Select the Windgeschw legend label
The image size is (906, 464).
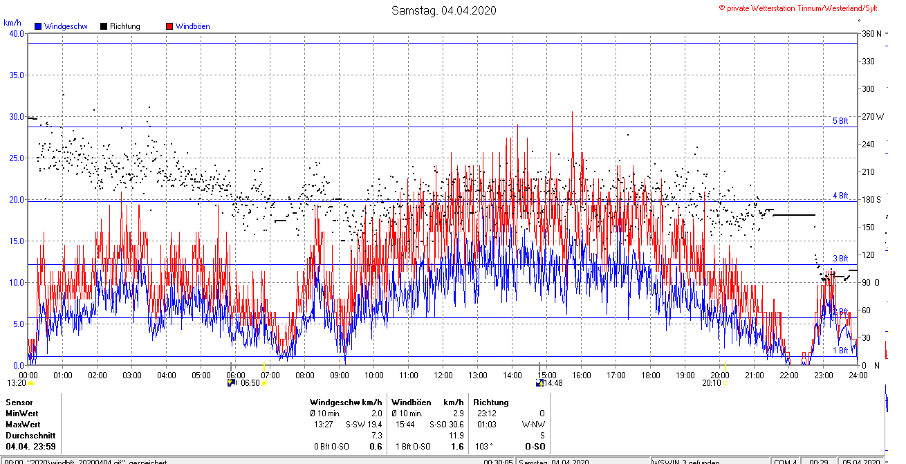[66, 26]
